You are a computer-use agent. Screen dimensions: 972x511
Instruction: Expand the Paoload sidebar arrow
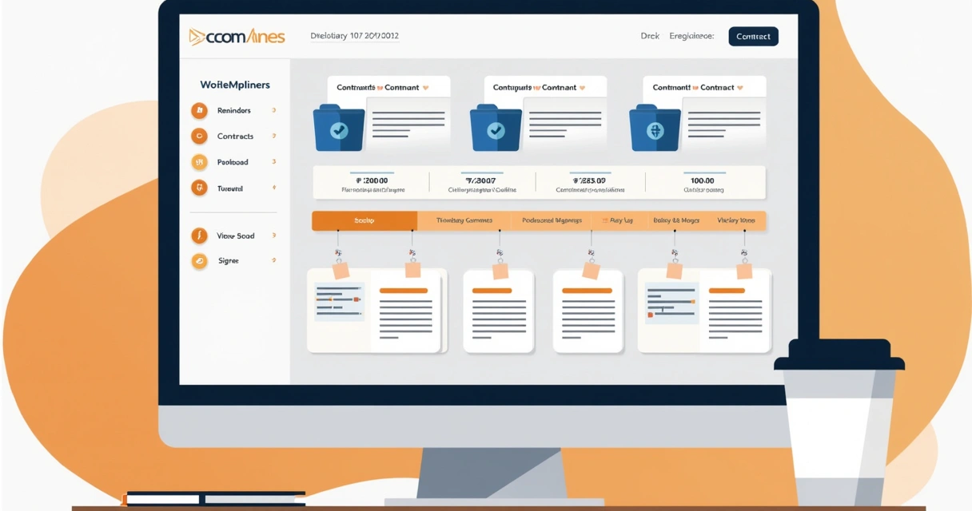[274, 162]
